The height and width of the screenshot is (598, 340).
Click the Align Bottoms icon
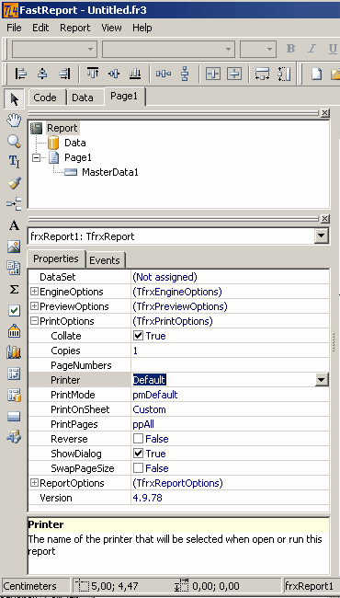[135, 74]
